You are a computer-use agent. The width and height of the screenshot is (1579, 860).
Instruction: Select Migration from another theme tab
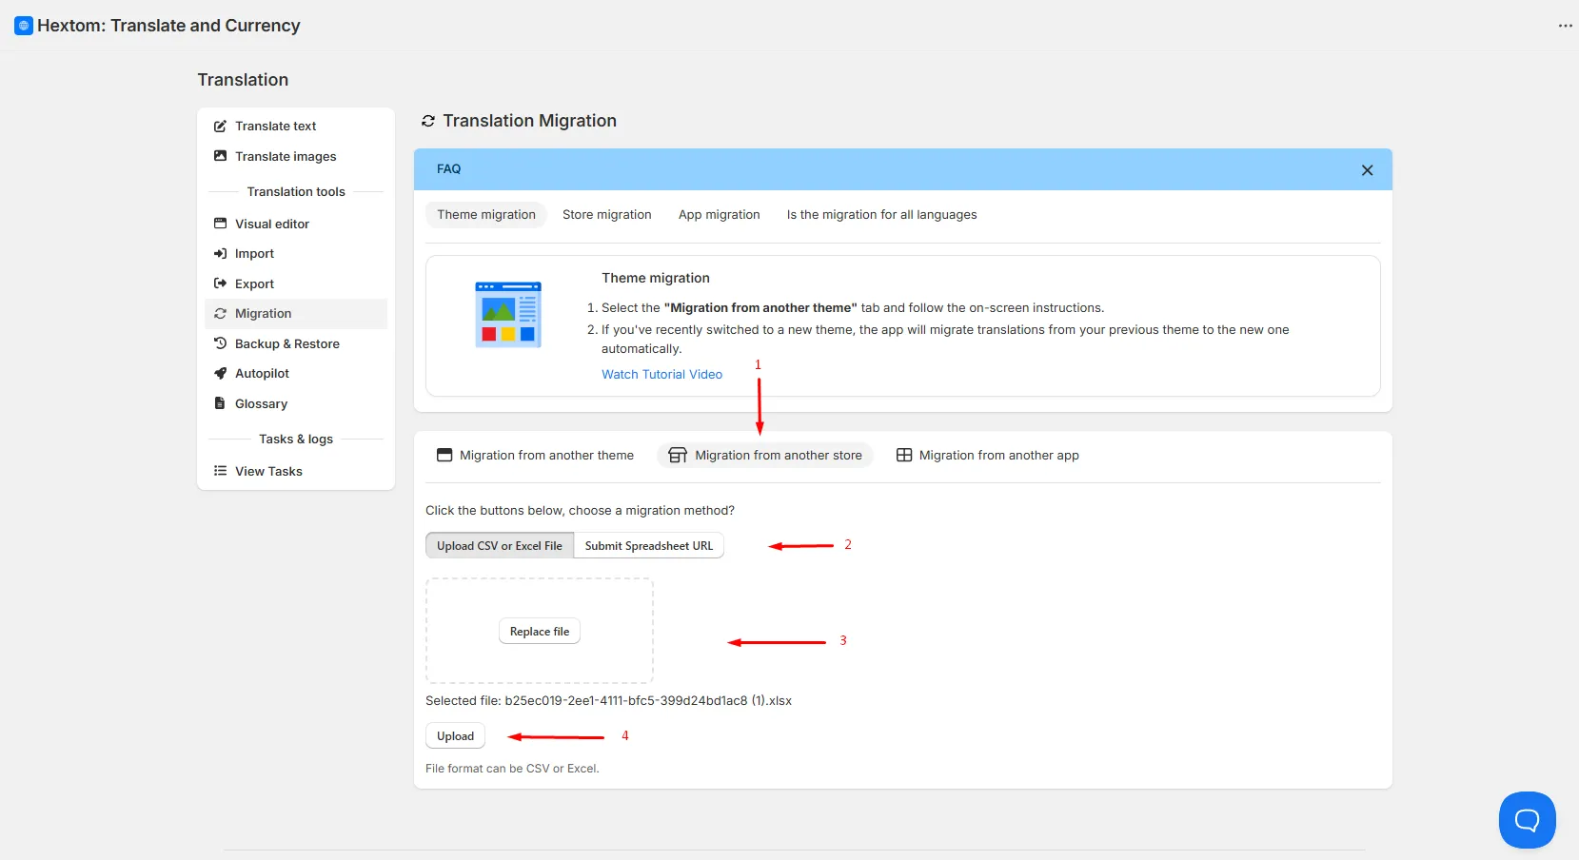coord(535,456)
